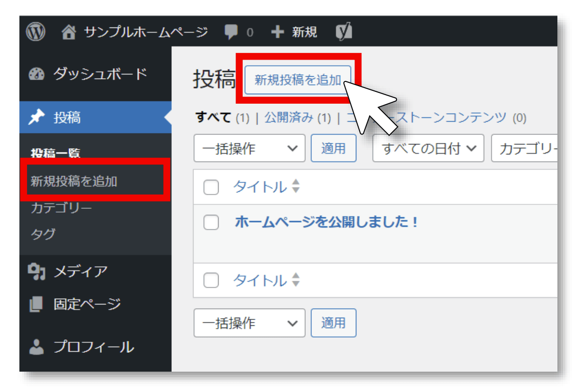Click the ダッシュボード gauge icon
The image size is (582, 392).
(36, 75)
